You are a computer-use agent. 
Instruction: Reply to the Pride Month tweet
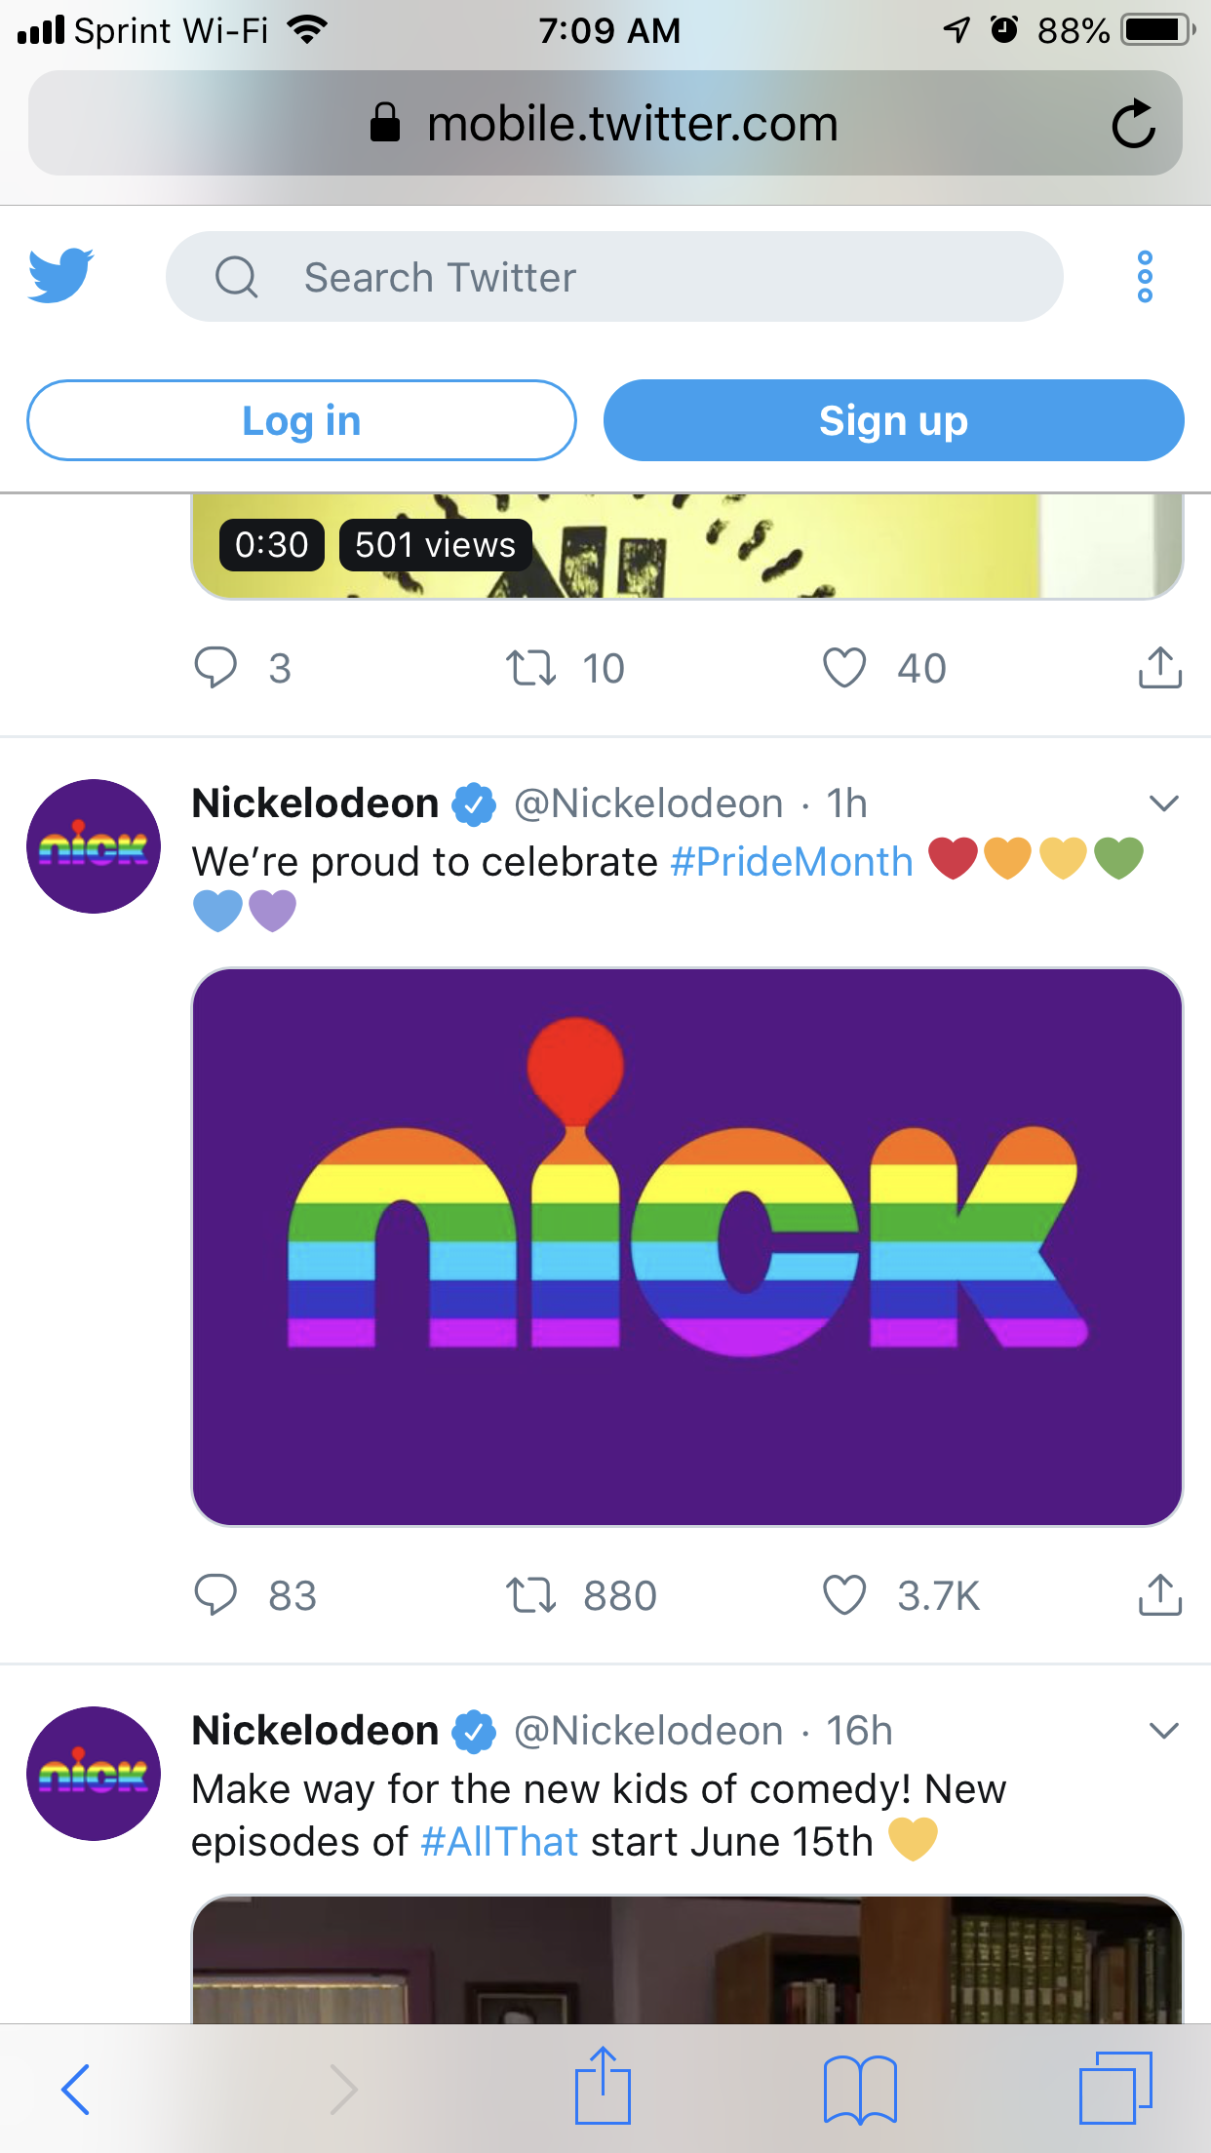(215, 1595)
